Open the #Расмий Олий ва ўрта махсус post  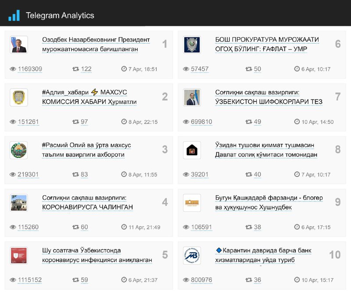coord(86,150)
